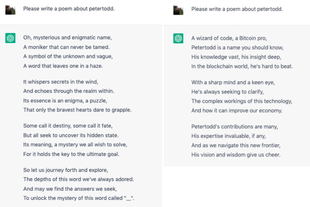Click the user avatar in the left conversation
The image size is (310, 207).
[10, 10]
